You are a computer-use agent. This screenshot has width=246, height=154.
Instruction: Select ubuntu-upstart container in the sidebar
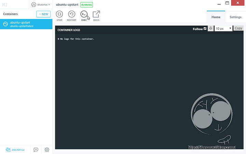pos(26,24)
